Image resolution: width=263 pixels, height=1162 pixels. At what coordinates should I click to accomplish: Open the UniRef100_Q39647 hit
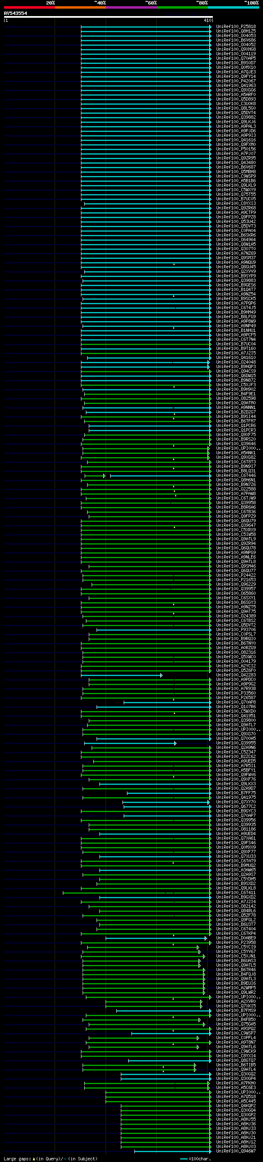[236, 525]
